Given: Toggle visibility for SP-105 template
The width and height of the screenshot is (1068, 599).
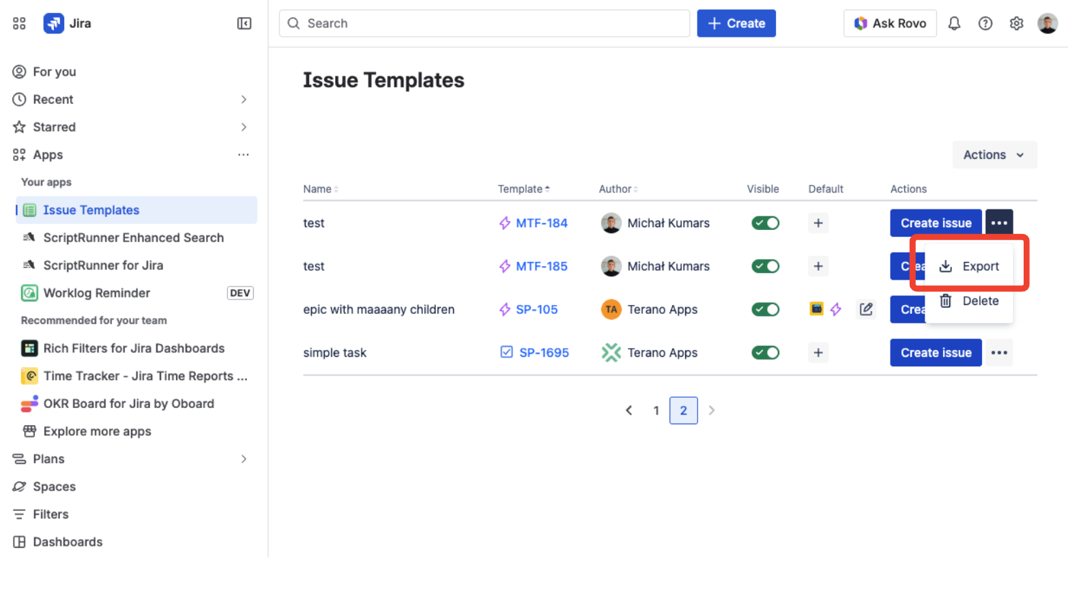Looking at the screenshot, I should pyautogui.click(x=765, y=309).
